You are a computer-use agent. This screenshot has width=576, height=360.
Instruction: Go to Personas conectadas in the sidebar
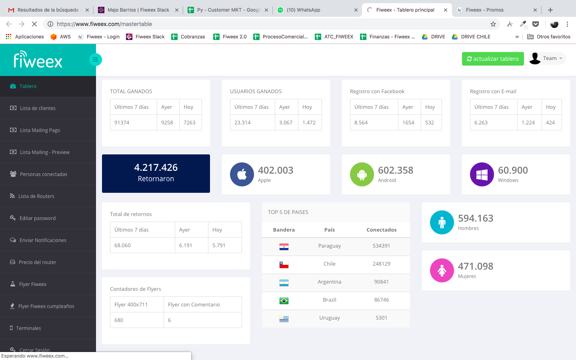click(x=43, y=174)
